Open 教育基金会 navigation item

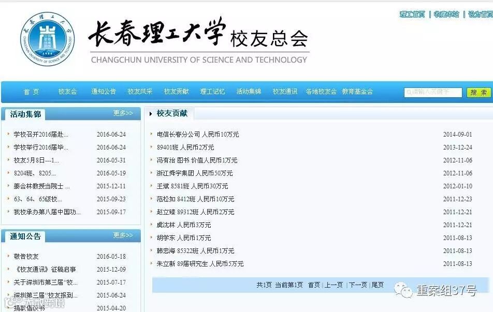pos(357,92)
